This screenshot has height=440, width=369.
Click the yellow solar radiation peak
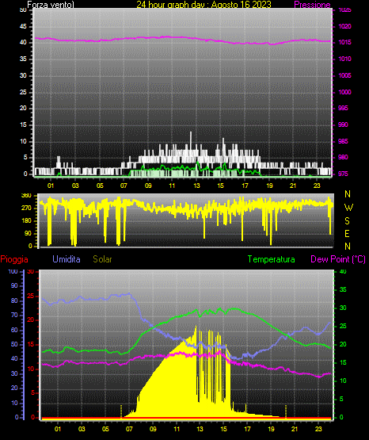tap(196, 327)
